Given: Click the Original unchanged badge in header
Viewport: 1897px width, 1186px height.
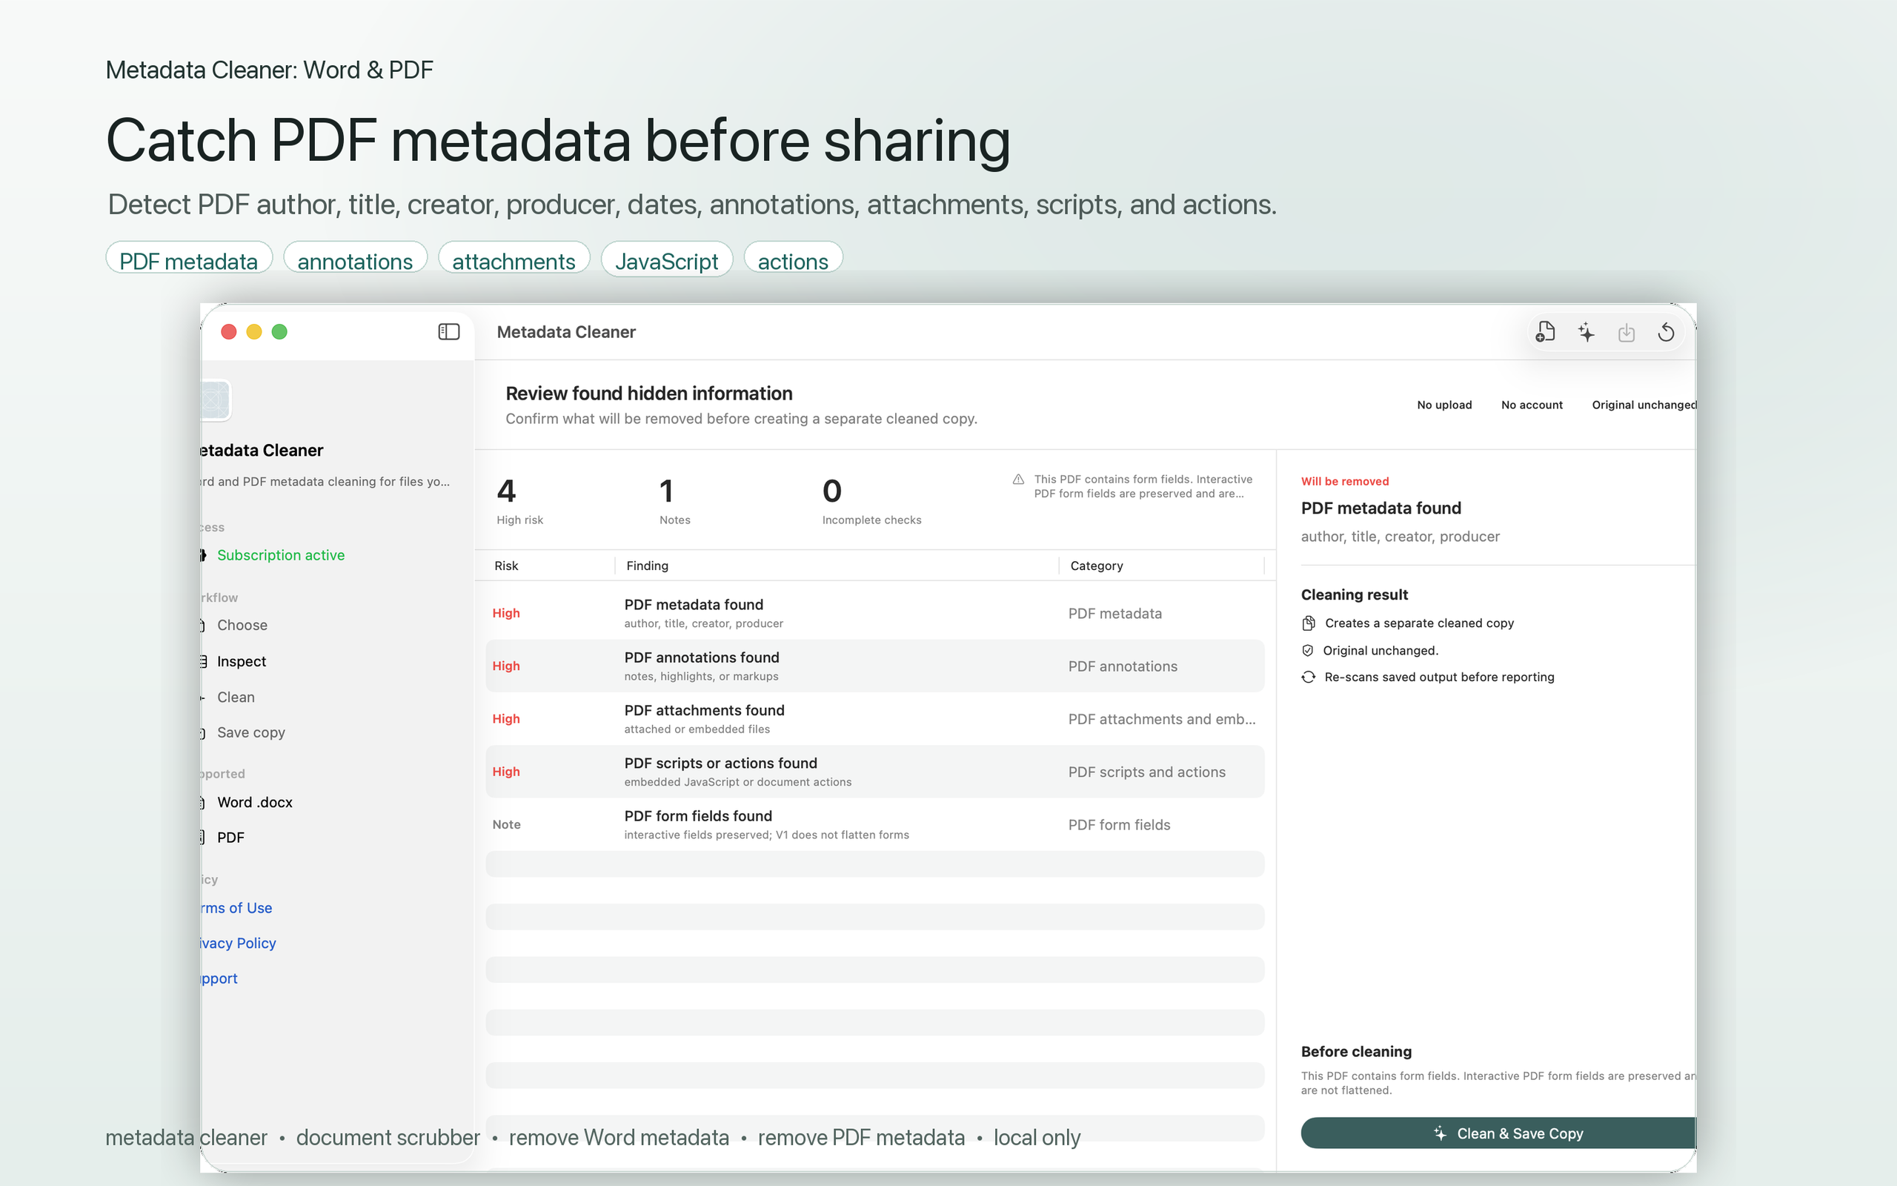Looking at the screenshot, I should (1644, 405).
